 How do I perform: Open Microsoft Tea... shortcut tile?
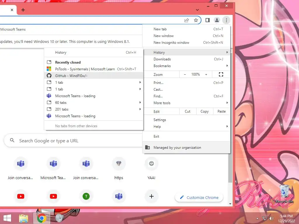tap(53, 169)
